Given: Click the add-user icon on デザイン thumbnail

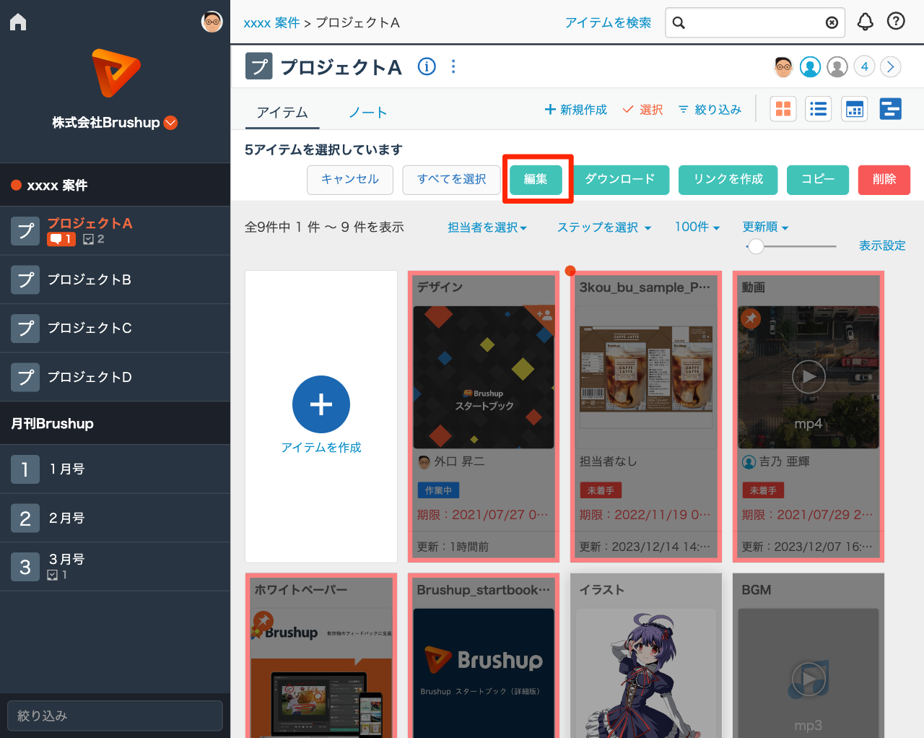Looking at the screenshot, I should coord(544,315).
